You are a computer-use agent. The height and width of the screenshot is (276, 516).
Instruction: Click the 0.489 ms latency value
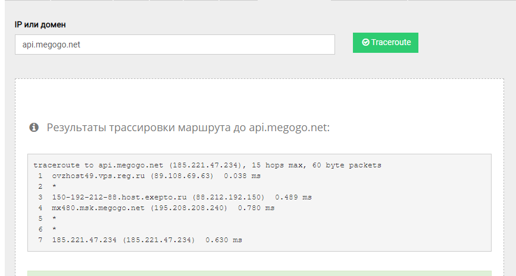tap(294, 197)
